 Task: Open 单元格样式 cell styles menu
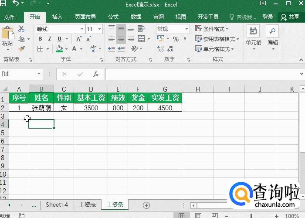tap(214, 49)
